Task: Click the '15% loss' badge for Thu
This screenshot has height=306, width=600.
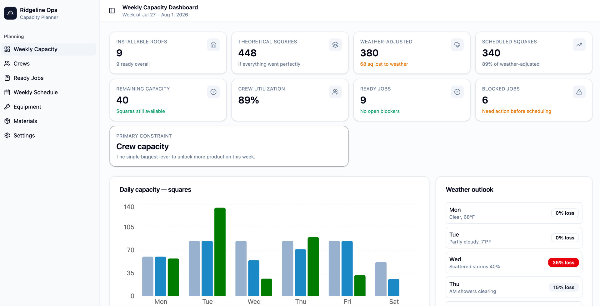Action: [564, 287]
